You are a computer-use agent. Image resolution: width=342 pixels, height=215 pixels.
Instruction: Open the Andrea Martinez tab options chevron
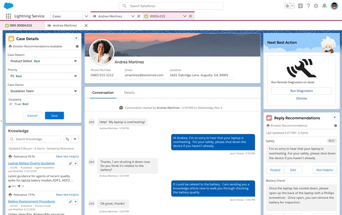tap(133, 16)
